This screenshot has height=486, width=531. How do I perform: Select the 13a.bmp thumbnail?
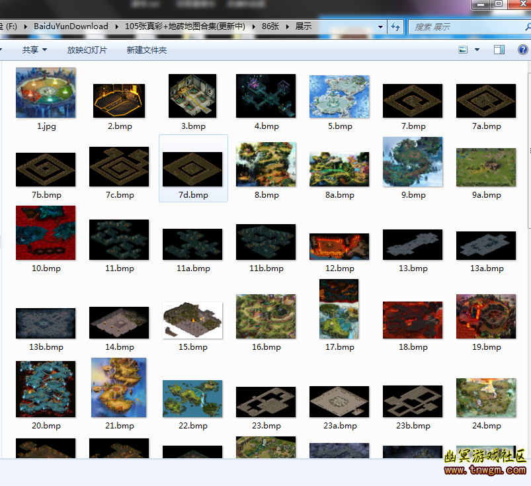[486, 245]
